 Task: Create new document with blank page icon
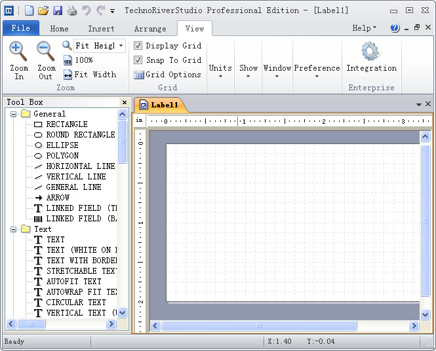pyautogui.click(x=29, y=10)
